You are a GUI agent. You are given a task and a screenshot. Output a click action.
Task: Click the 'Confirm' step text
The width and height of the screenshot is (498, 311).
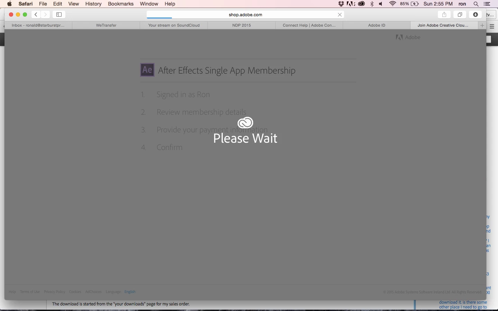tap(169, 147)
